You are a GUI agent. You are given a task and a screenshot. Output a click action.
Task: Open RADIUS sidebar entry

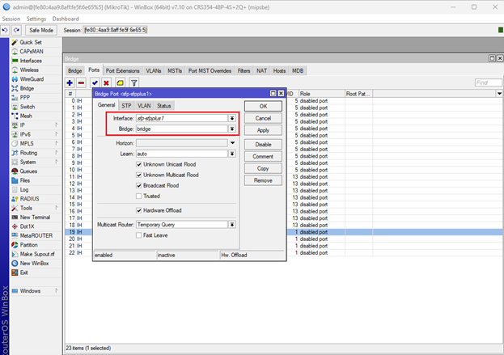29,199
